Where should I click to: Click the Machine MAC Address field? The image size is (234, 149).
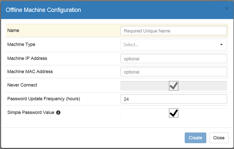pyautogui.click(x=174, y=72)
